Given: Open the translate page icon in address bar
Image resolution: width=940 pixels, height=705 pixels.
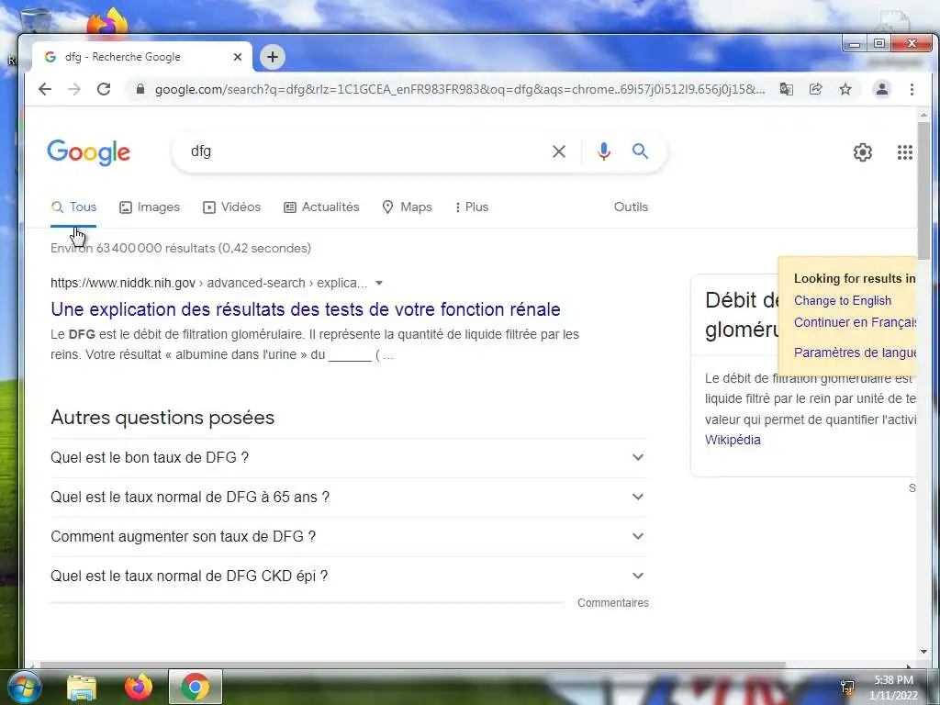Looking at the screenshot, I should pyautogui.click(x=786, y=89).
